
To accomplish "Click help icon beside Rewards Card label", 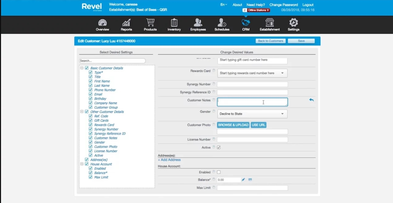I will 214,70.
